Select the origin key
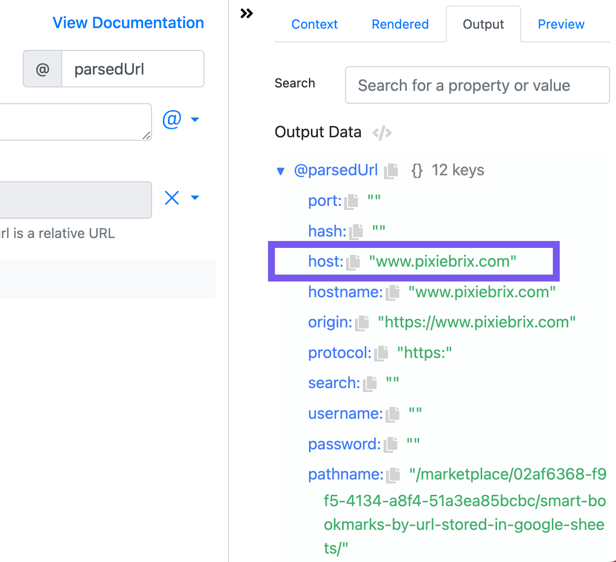Screen dimensions: 616x562 [x=330, y=322]
